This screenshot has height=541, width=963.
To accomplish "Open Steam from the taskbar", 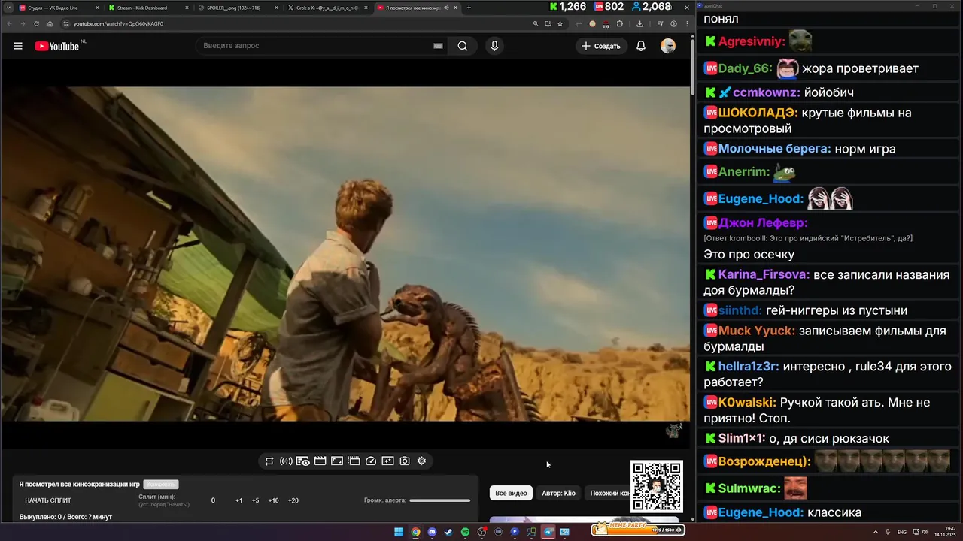I will pos(448,532).
